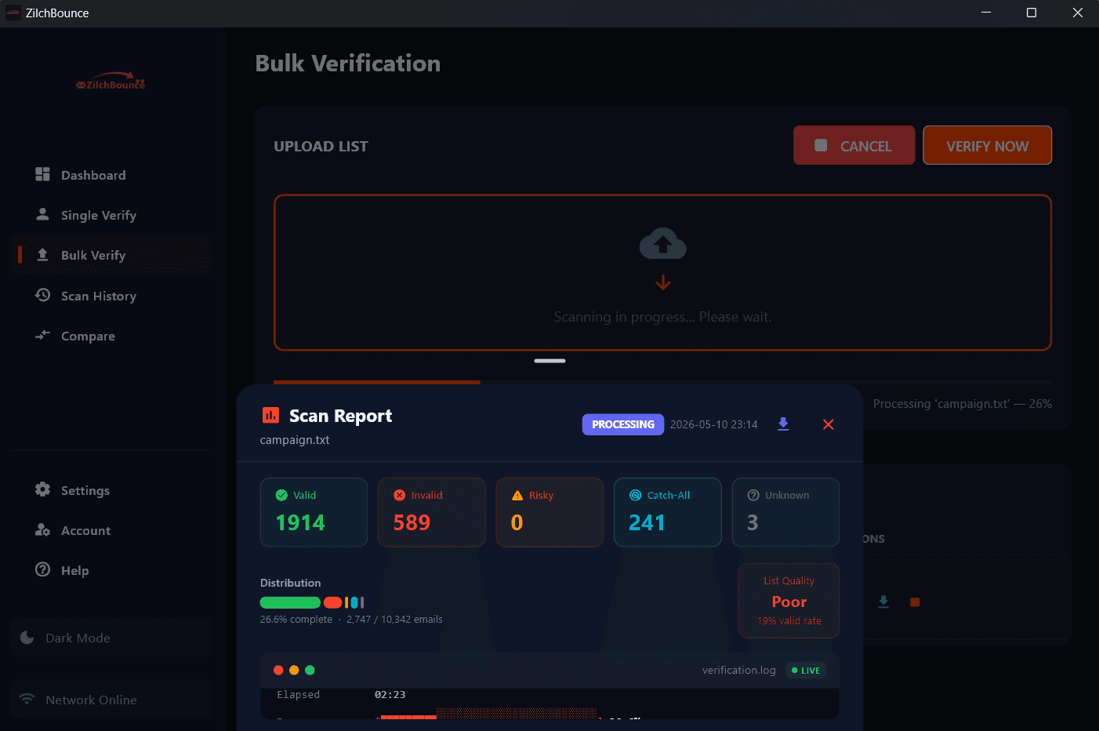Click the Scan Report drag handle
This screenshot has width=1099, height=731.
pos(549,361)
